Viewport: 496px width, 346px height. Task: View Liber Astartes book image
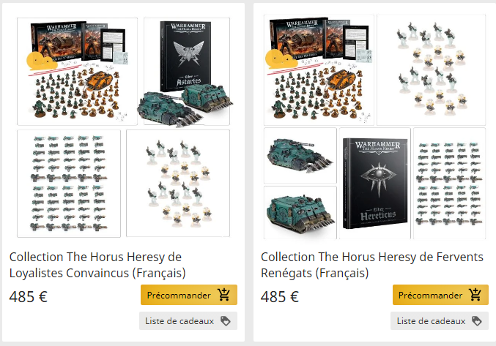tap(187, 72)
